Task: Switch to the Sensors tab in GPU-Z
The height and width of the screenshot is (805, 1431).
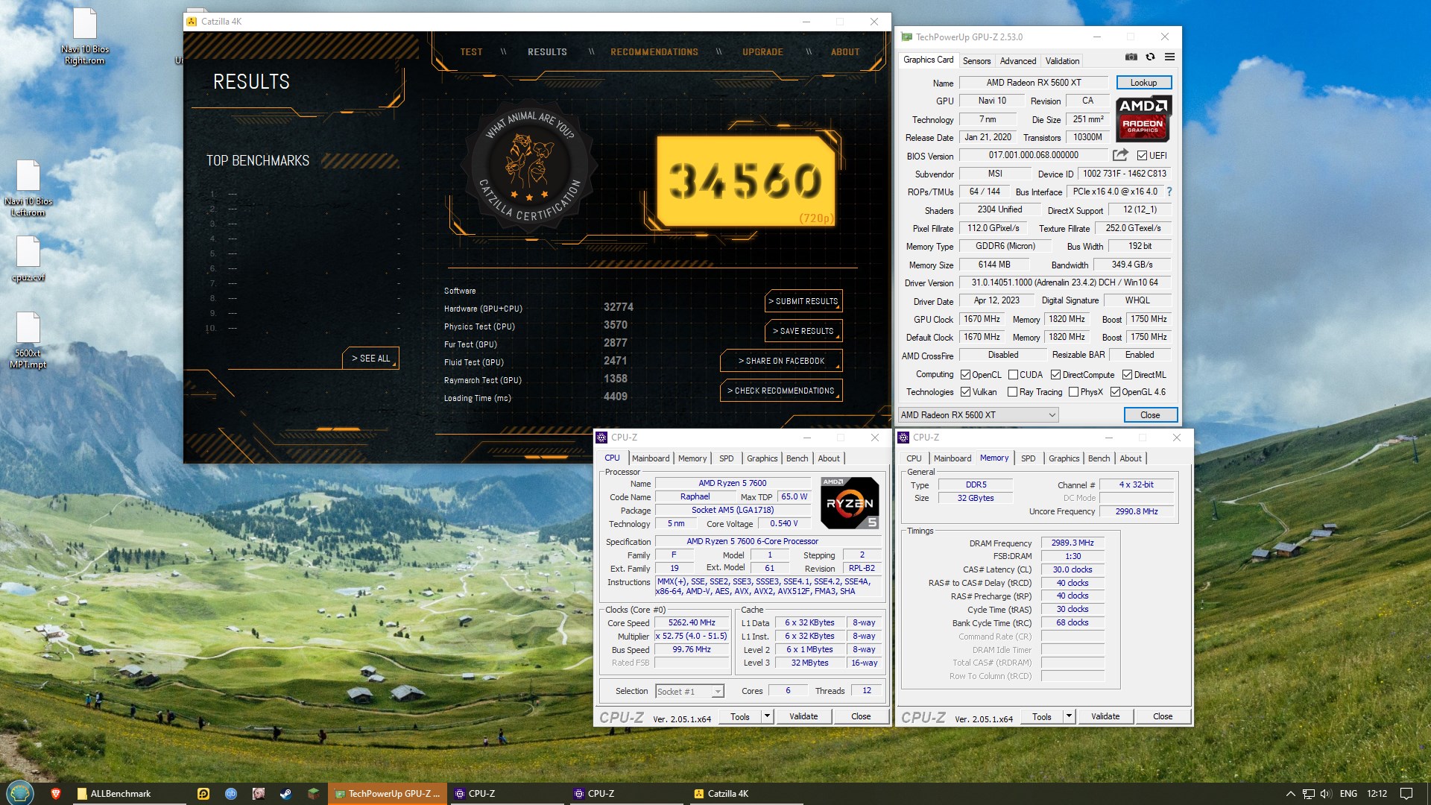Action: (x=976, y=61)
